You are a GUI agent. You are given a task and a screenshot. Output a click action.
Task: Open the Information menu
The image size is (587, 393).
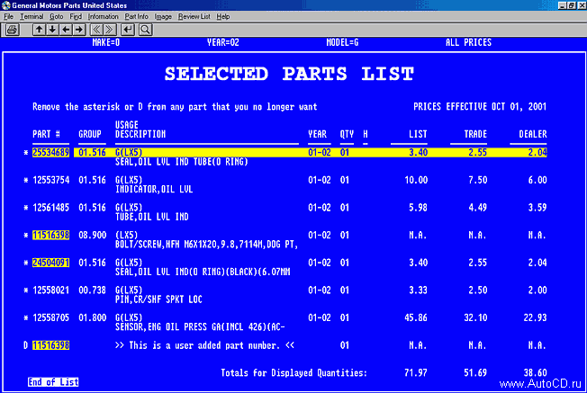click(x=103, y=16)
